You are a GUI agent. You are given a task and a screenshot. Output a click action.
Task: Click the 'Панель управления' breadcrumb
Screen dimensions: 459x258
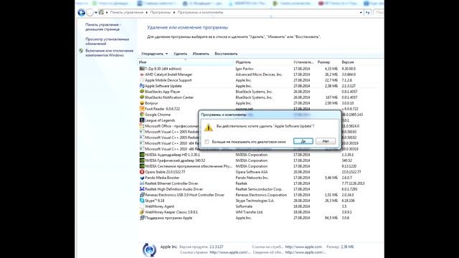pos(127,13)
